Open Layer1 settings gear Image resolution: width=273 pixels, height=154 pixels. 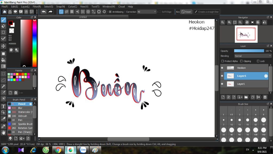(266, 76)
